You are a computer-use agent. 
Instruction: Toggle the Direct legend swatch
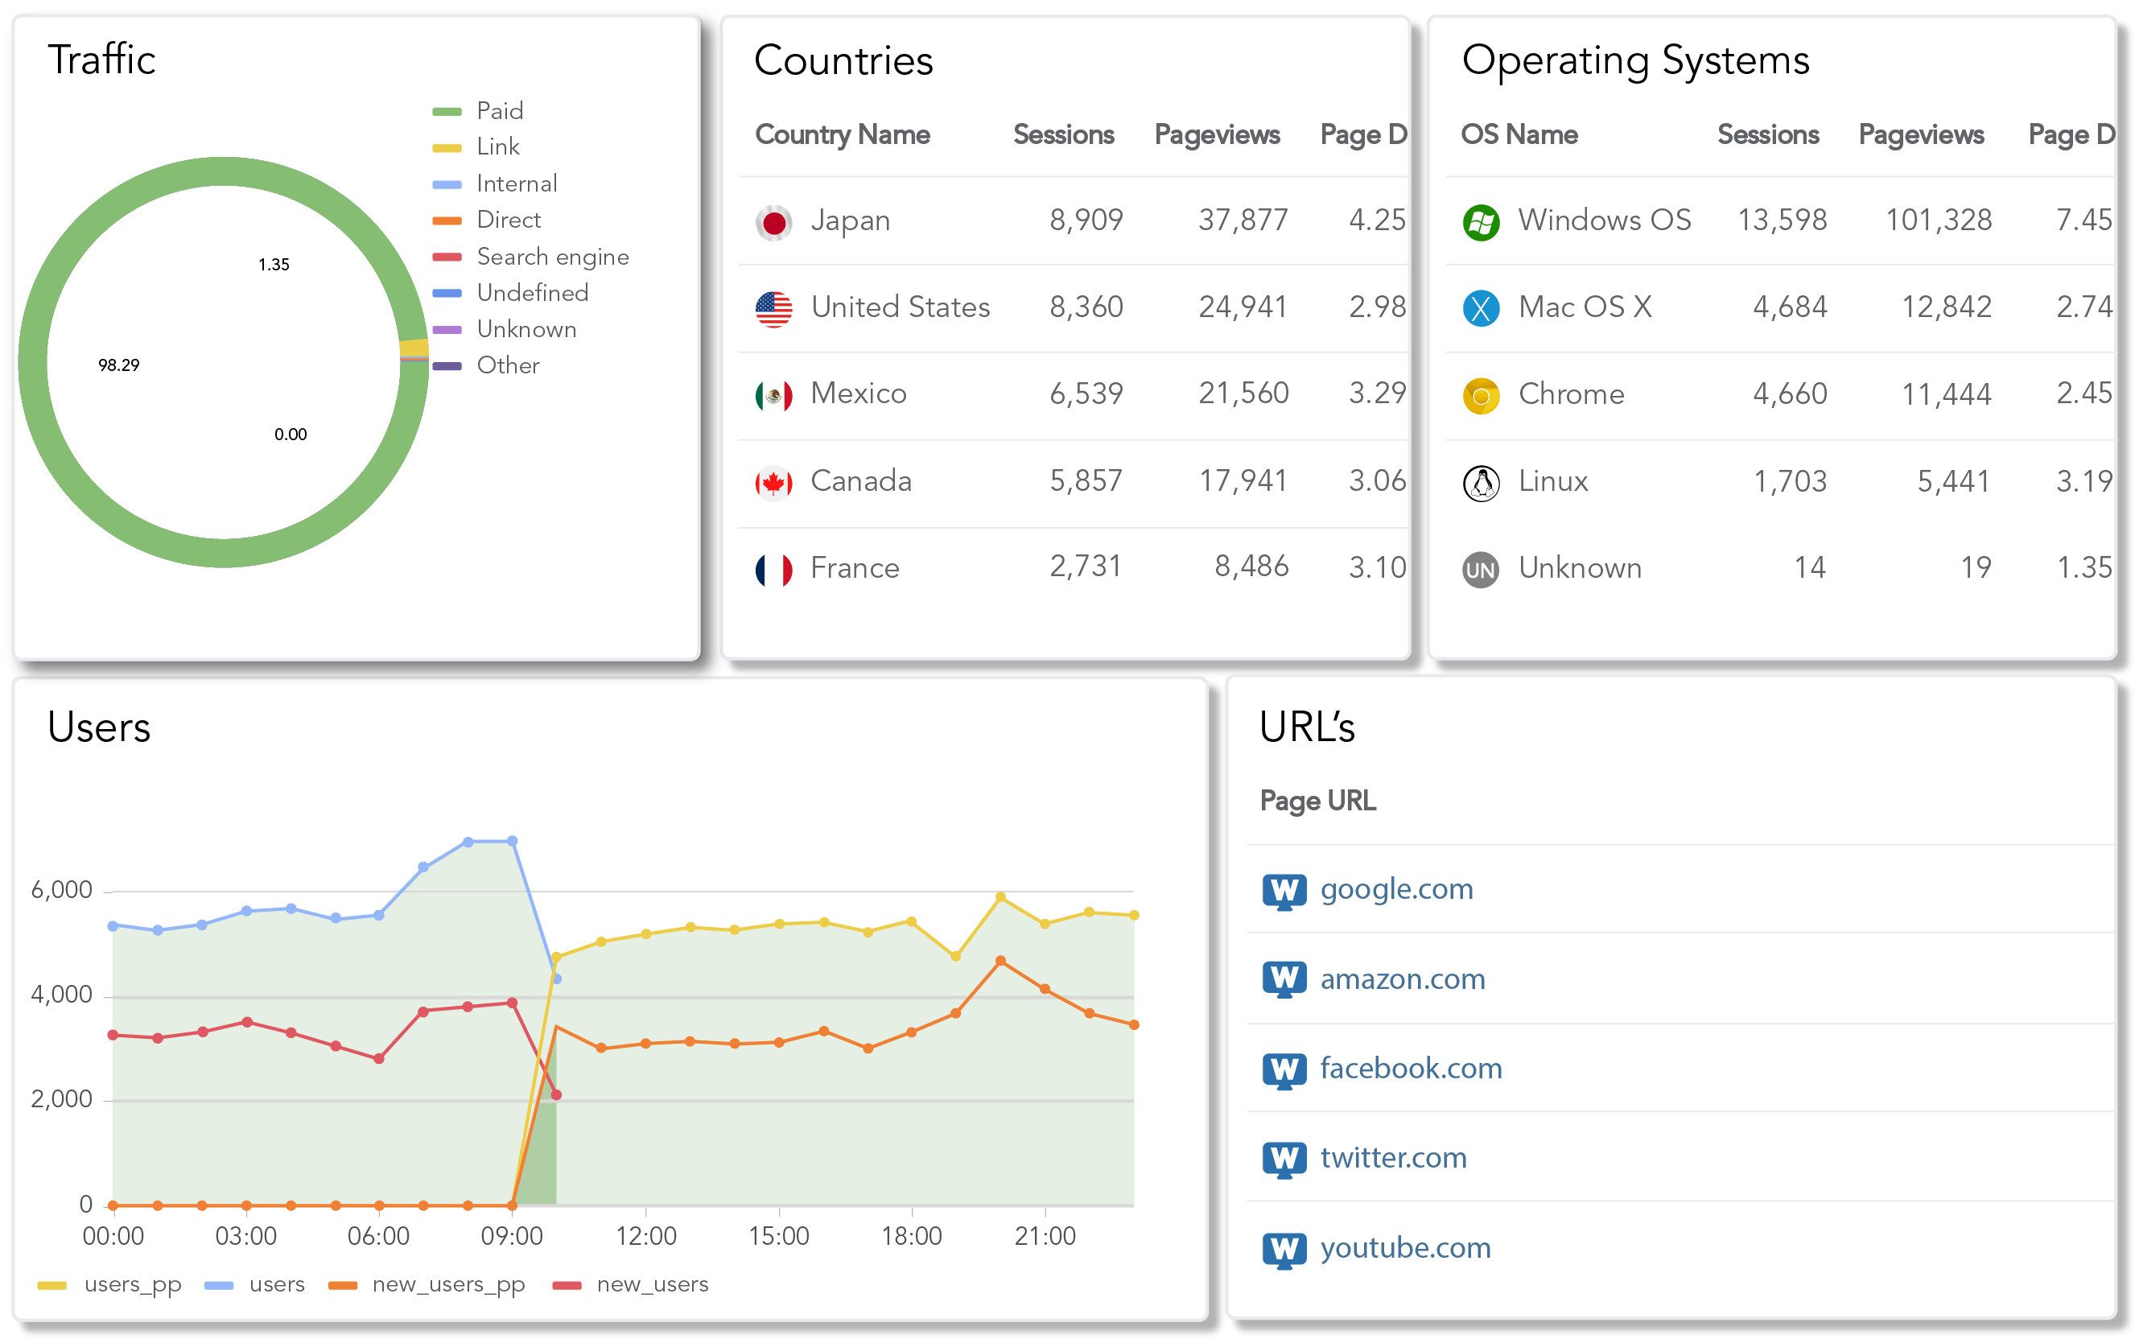447,220
